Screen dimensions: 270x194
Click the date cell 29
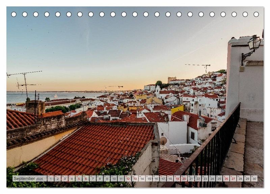247,178
